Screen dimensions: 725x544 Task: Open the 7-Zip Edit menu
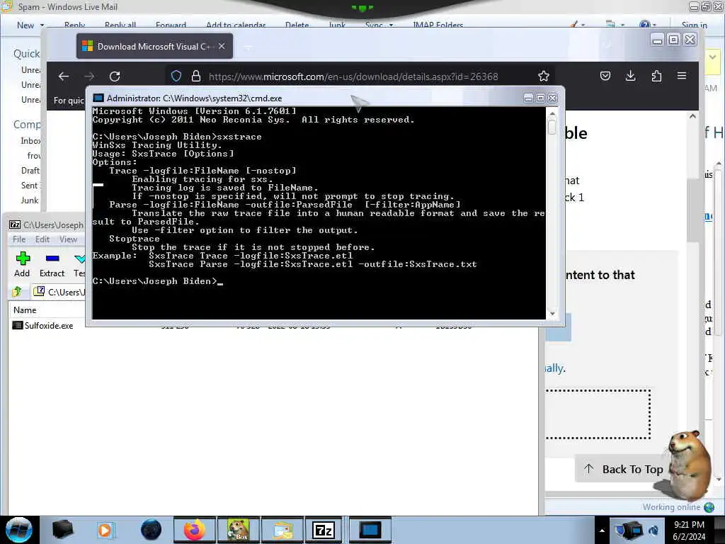pos(42,239)
